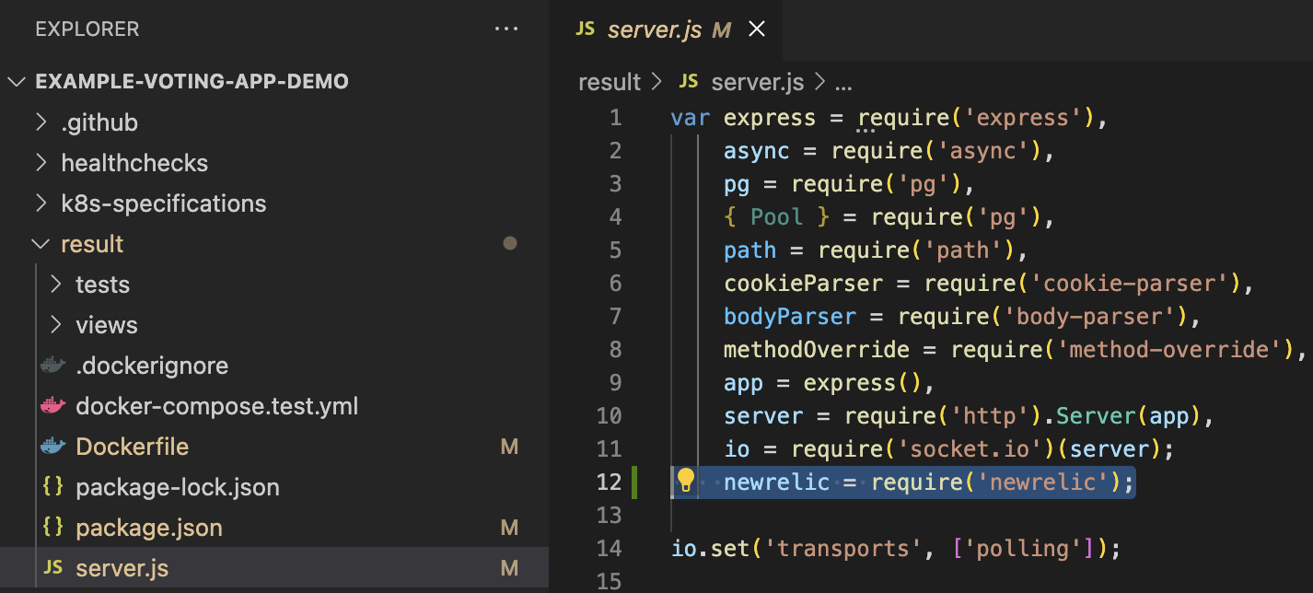Click the M status badge next to package.json
Screen dimensions: 1313x593
509,528
